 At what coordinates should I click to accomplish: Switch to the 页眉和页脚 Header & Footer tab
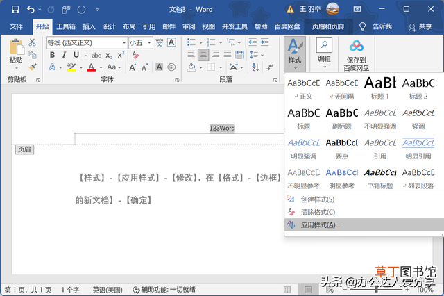[328, 26]
